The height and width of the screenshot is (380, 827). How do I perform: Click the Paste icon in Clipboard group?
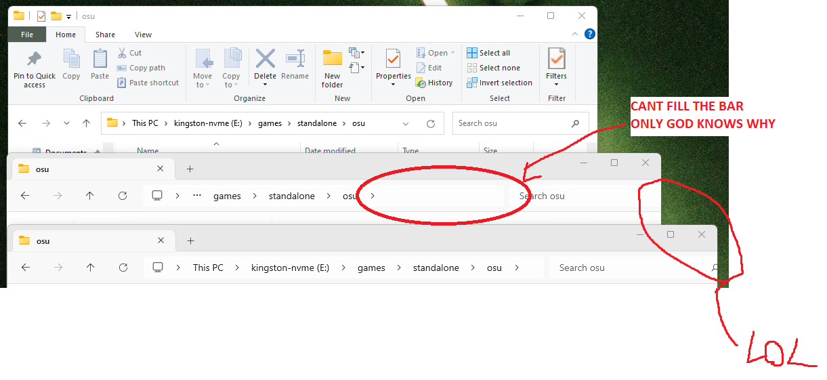coord(100,65)
